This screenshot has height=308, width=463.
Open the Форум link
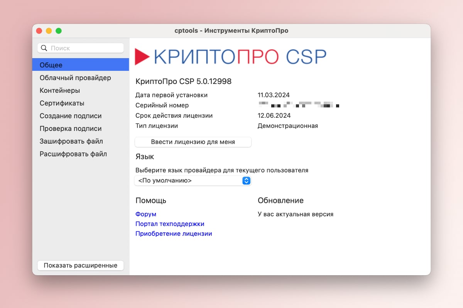point(146,214)
